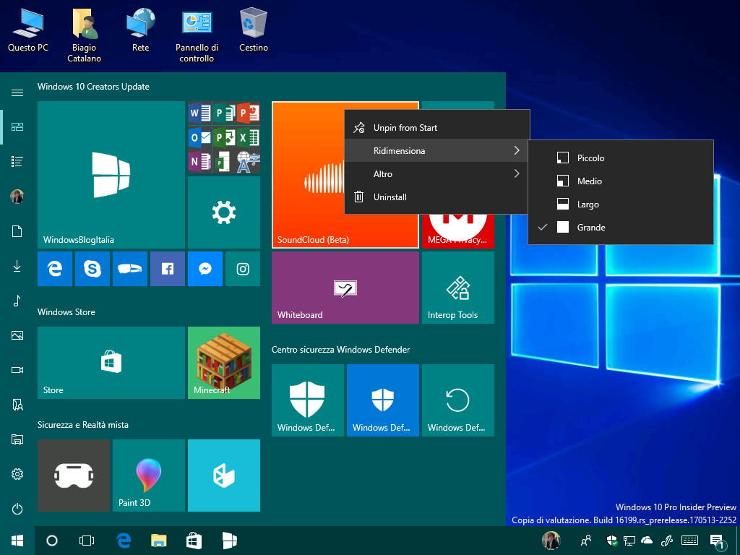
Task: Switch to pinned tiles view in Start rail
Action: pyautogui.click(x=17, y=127)
